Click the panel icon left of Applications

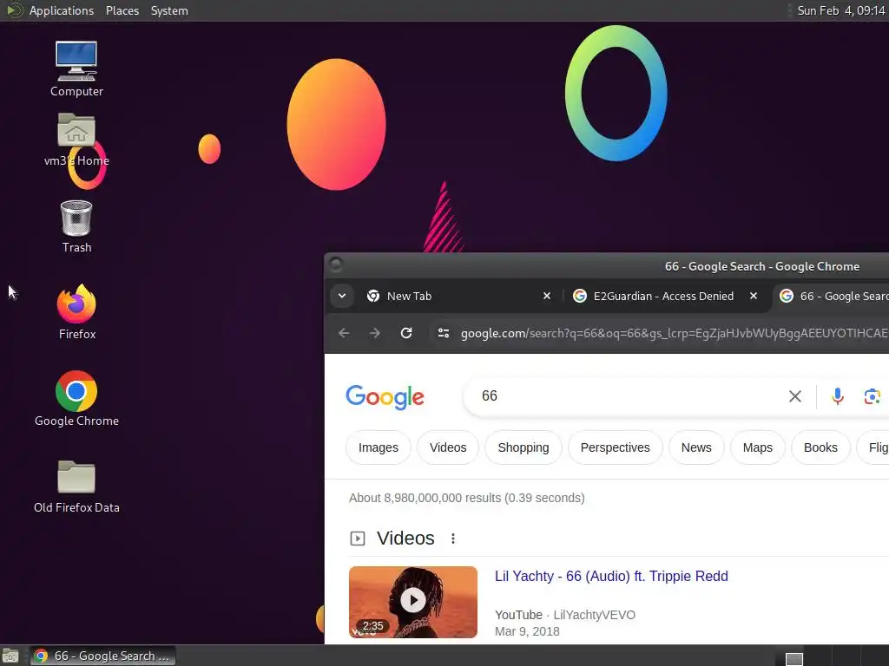[14, 10]
